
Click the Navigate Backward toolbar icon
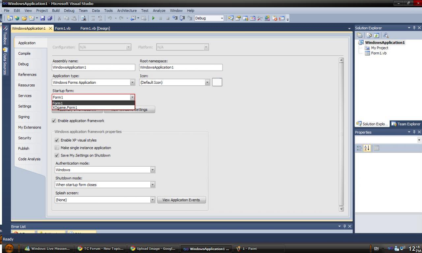[133, 18]
